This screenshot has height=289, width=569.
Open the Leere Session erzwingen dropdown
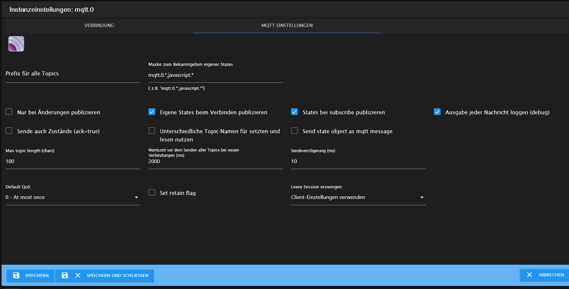coord(358,198)
